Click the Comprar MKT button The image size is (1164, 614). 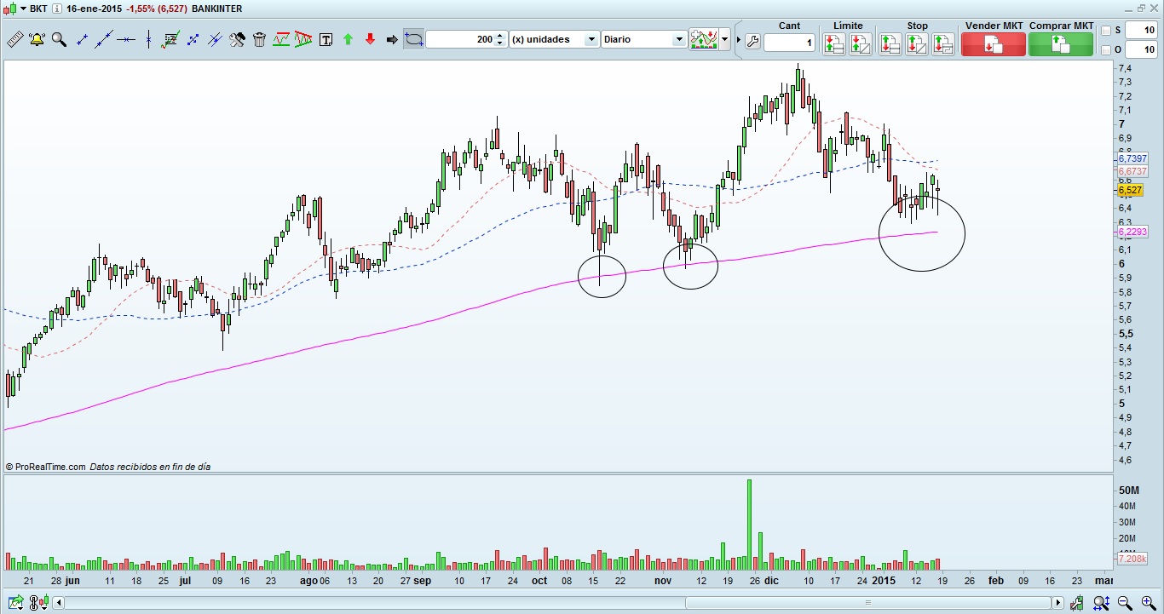(1061, 44)
